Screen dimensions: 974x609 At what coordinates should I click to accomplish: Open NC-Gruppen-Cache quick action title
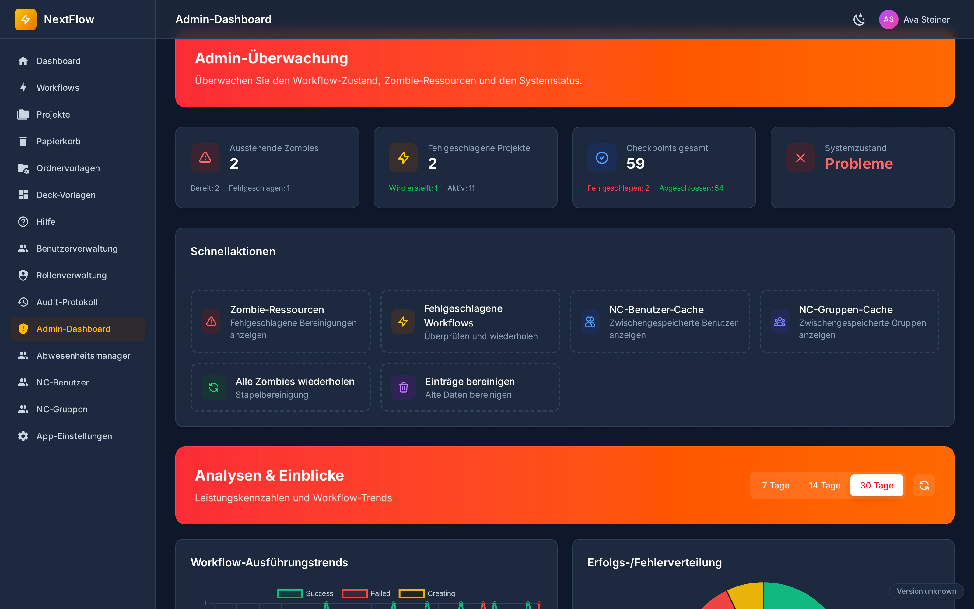(x=846, y=309)
